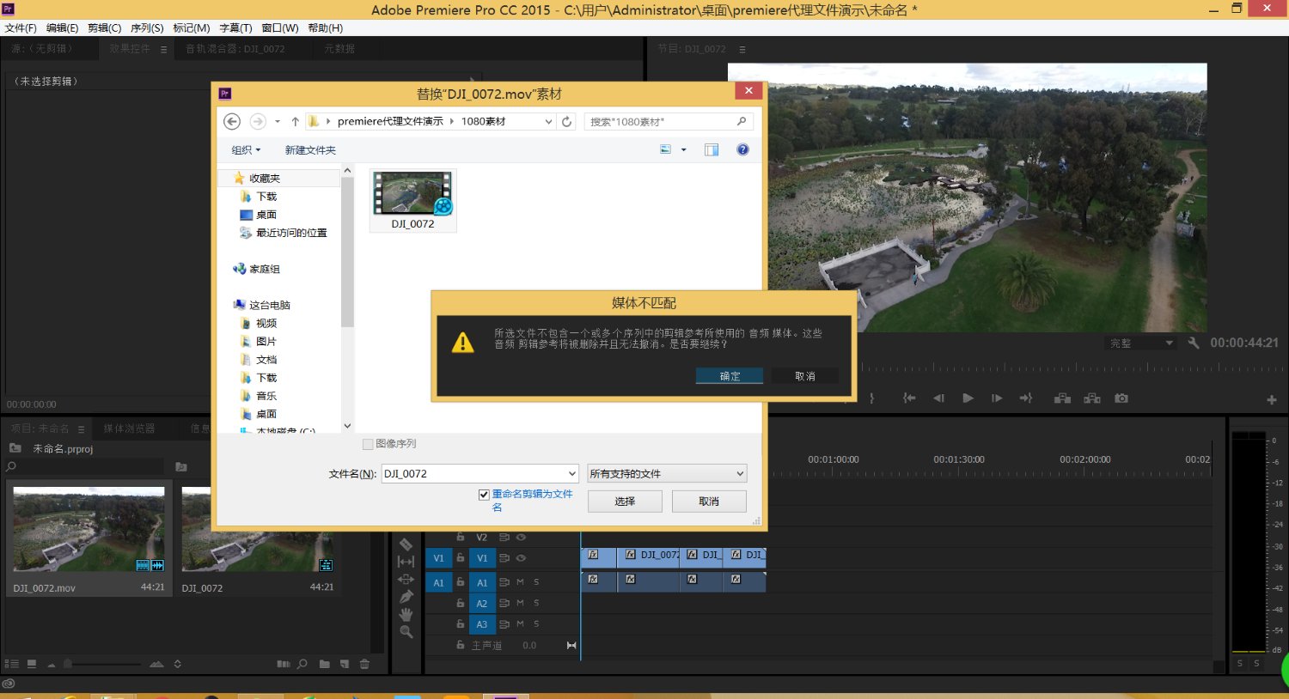Open Program monitor settings wrench
Screen dimensions: 1289x699
[1194, 343]
